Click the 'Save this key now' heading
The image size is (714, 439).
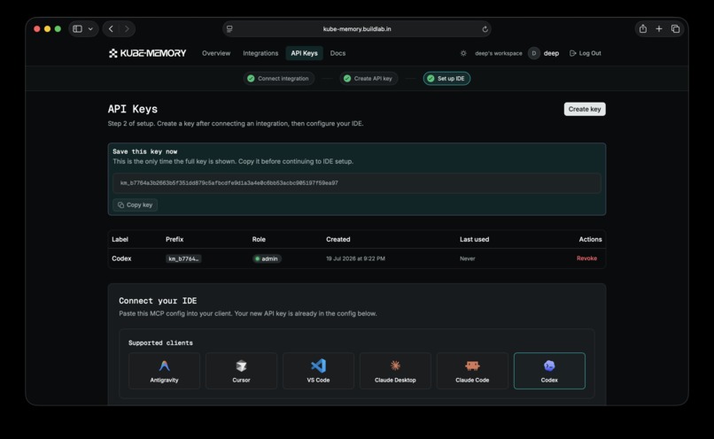[x=144, y=151]
